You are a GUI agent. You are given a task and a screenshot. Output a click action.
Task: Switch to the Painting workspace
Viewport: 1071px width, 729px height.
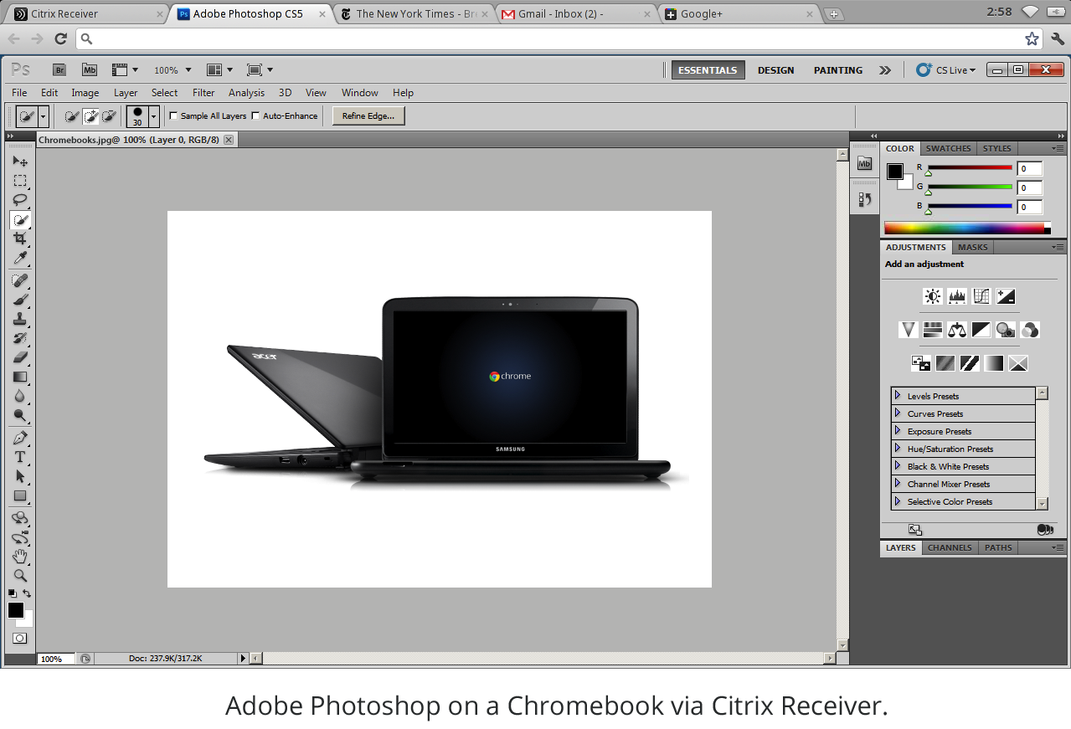pos(837,70)
